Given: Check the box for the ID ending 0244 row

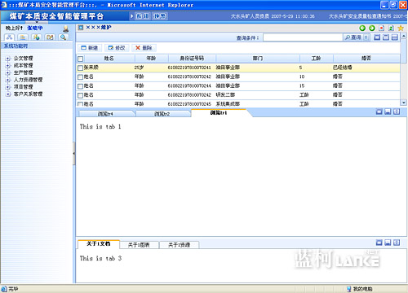Looking at the screenshot, I should point(80,86).
